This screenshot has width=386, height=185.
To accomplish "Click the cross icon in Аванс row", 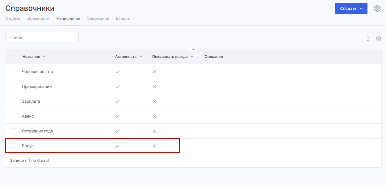I will (x=154, y=116).
